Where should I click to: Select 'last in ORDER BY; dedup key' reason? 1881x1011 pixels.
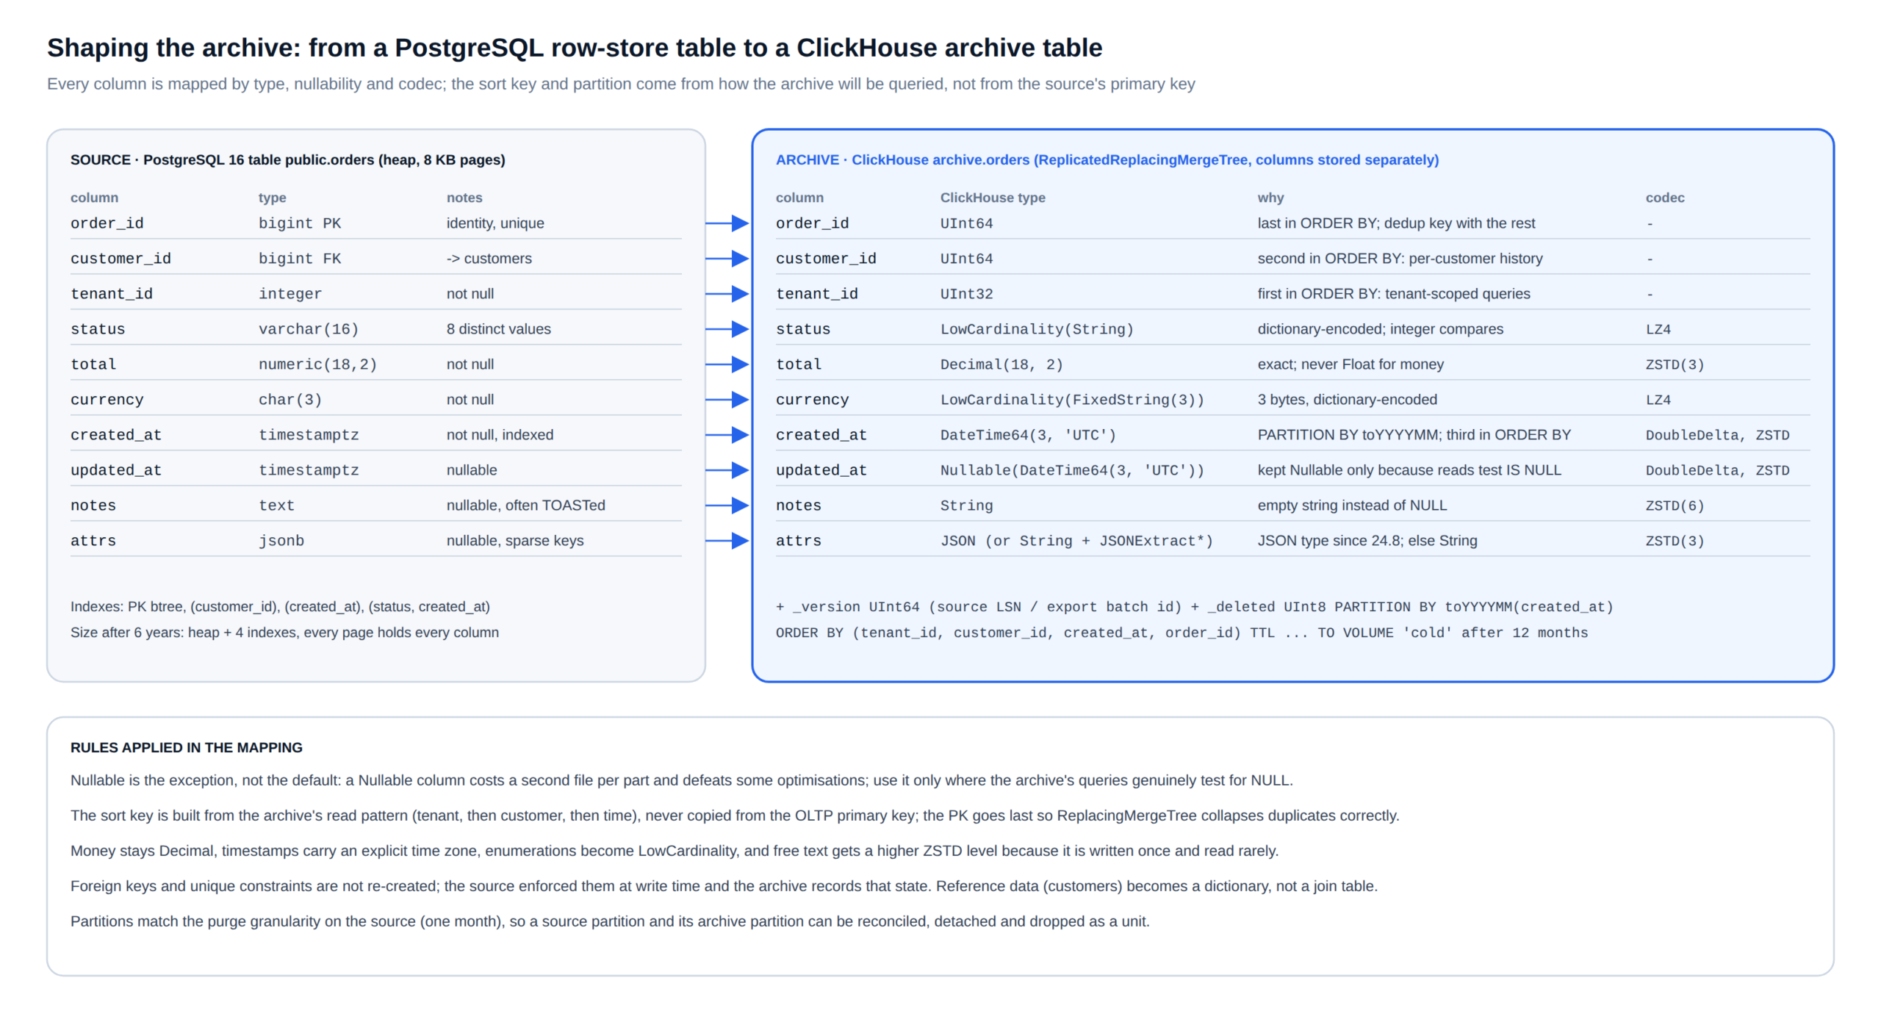click(x=1396, y=223)
